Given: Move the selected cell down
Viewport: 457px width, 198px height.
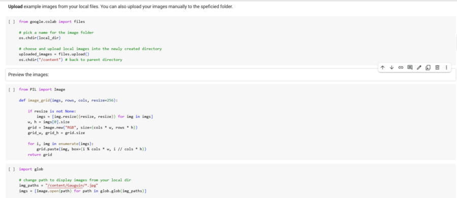Looking at the screenshot, I should click(391, 68).
